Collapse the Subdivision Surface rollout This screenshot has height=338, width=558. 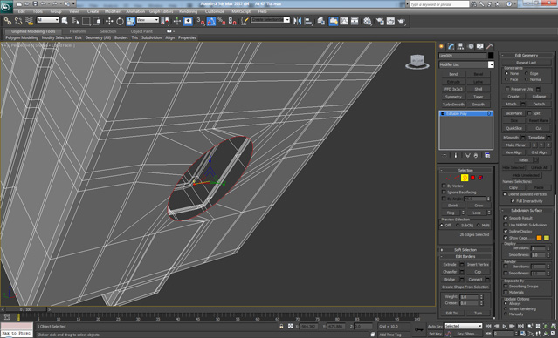click(527, 210)
